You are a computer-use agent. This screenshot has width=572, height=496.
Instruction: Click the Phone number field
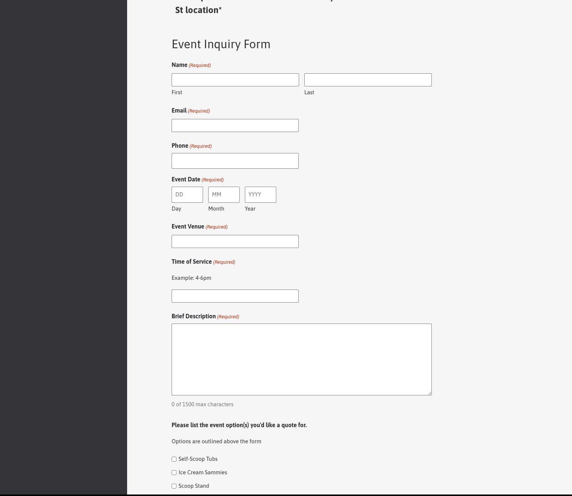pyautogui.click(x=235, y=161)
